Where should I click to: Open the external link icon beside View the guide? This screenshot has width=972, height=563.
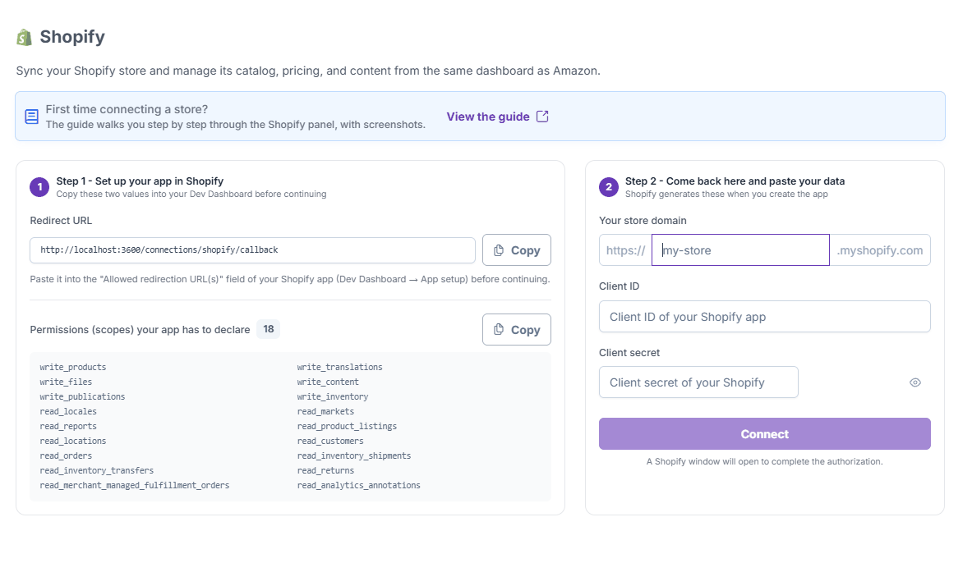tap(542, 117)
